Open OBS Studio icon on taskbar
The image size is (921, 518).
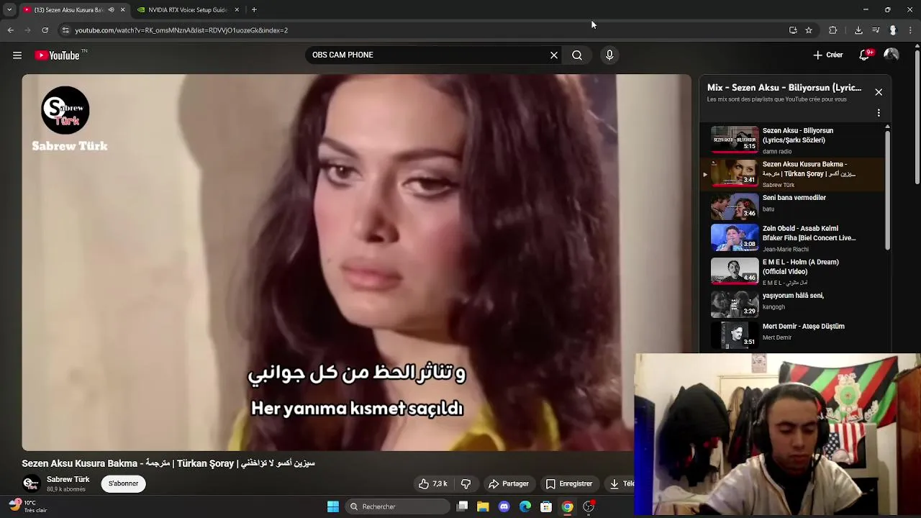tap(589, 507)
